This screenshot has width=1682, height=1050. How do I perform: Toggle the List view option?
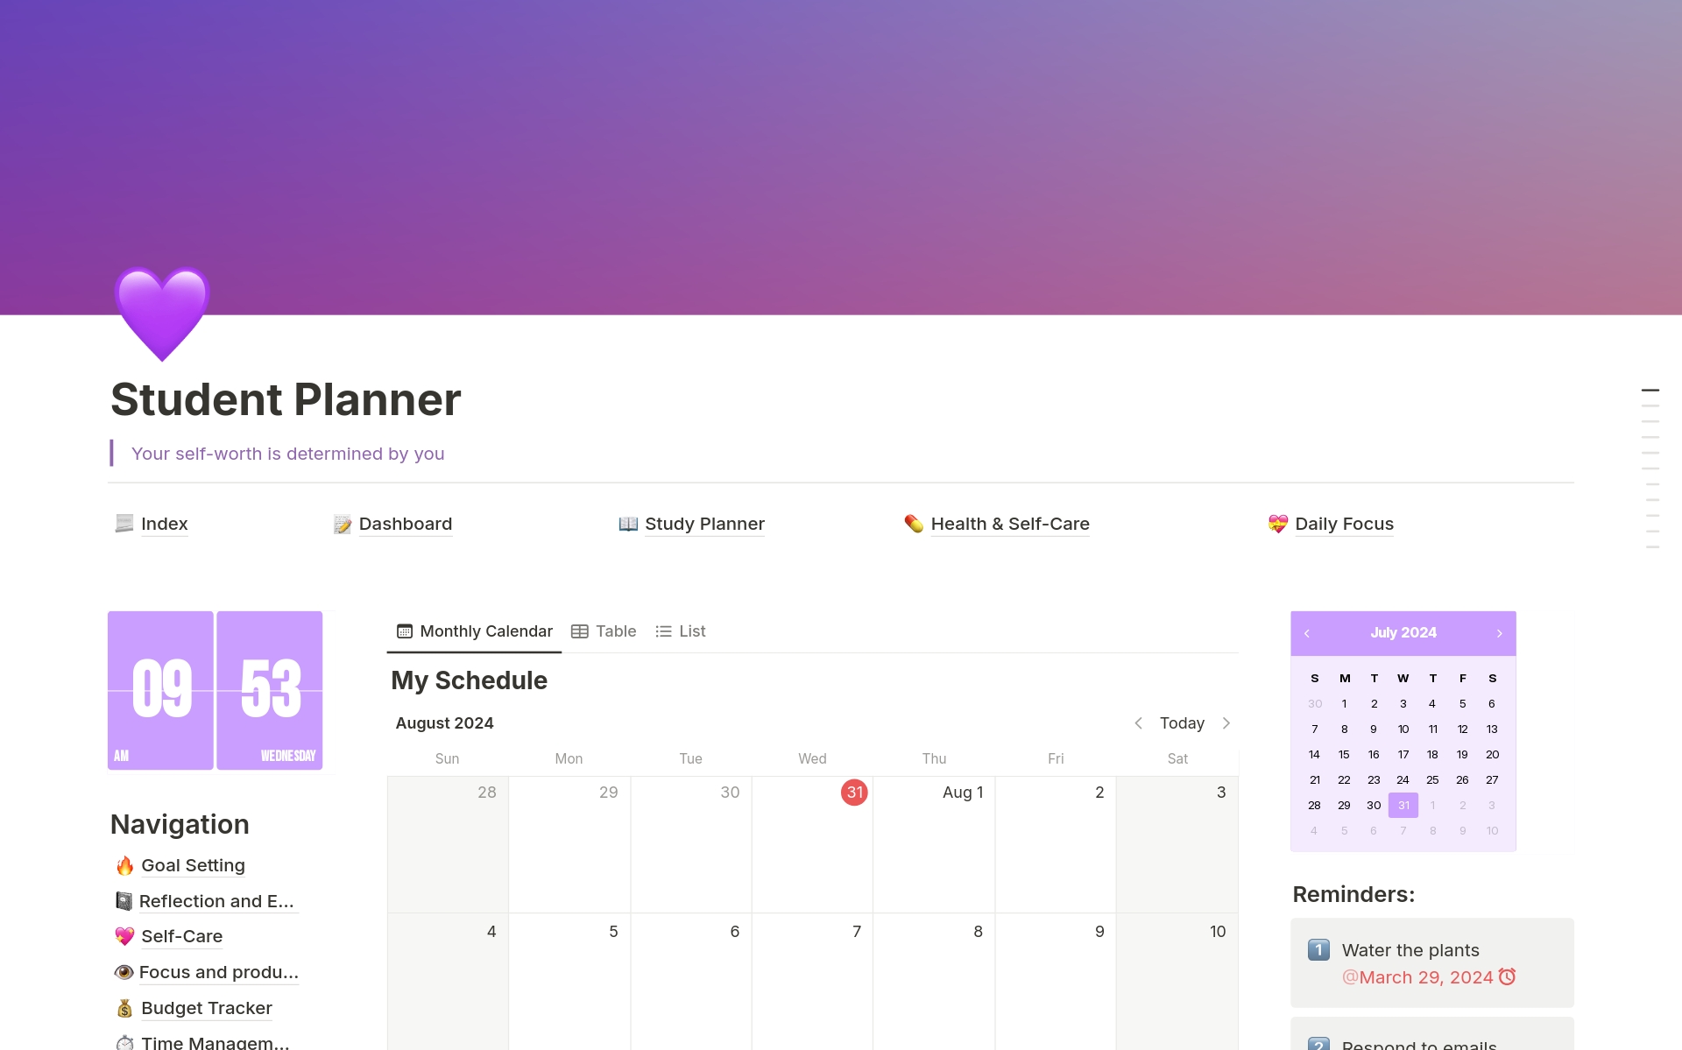pos(682,631)
